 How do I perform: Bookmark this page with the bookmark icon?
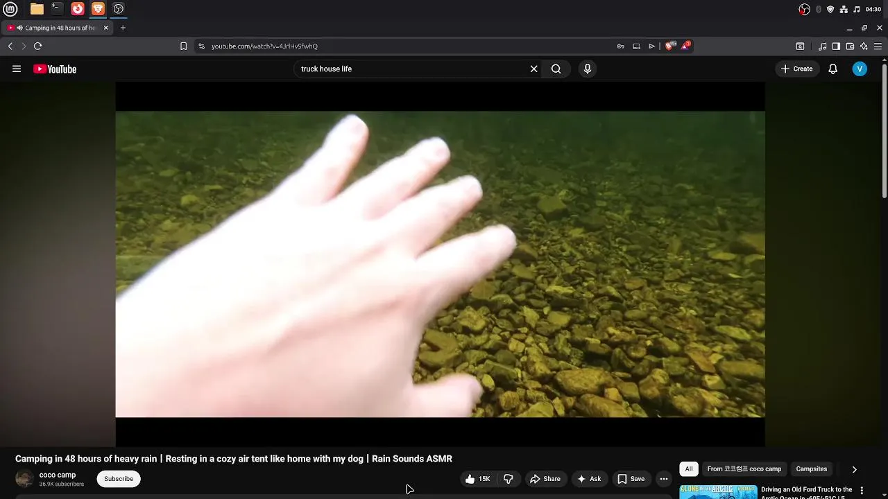(x=183, y=46)
